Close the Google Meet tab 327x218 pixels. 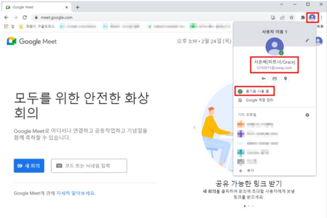click(x=67, y=8)
